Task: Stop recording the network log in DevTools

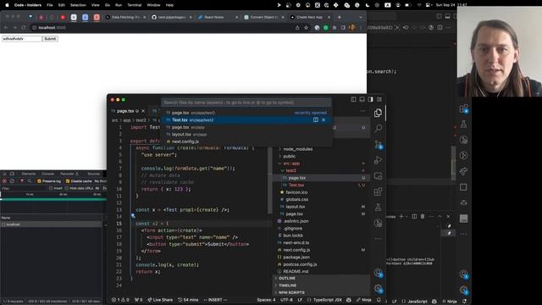Action: [x=4, y=180]
